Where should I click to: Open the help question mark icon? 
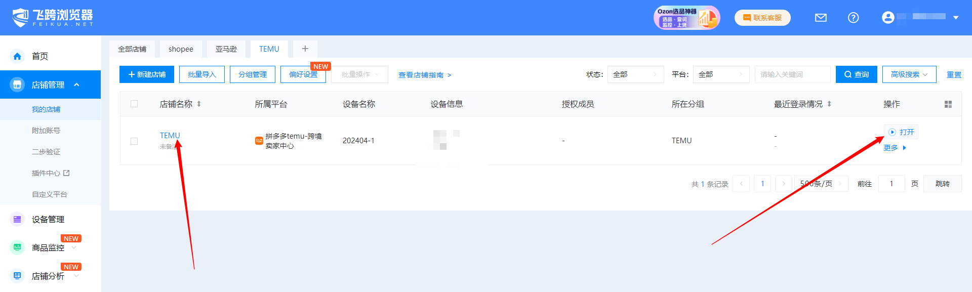[x=853, y=18]
